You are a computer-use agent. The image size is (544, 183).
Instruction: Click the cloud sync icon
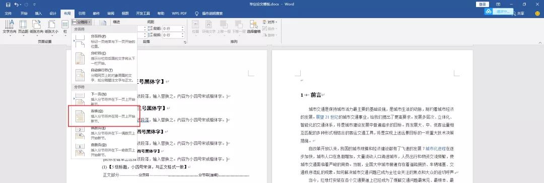click(489, 12)
